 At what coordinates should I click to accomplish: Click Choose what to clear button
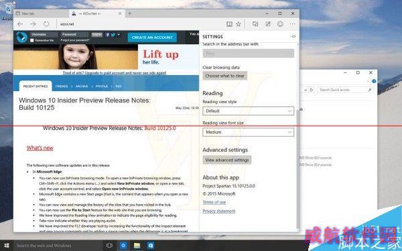pyautogui.click(x=225, y=76)
